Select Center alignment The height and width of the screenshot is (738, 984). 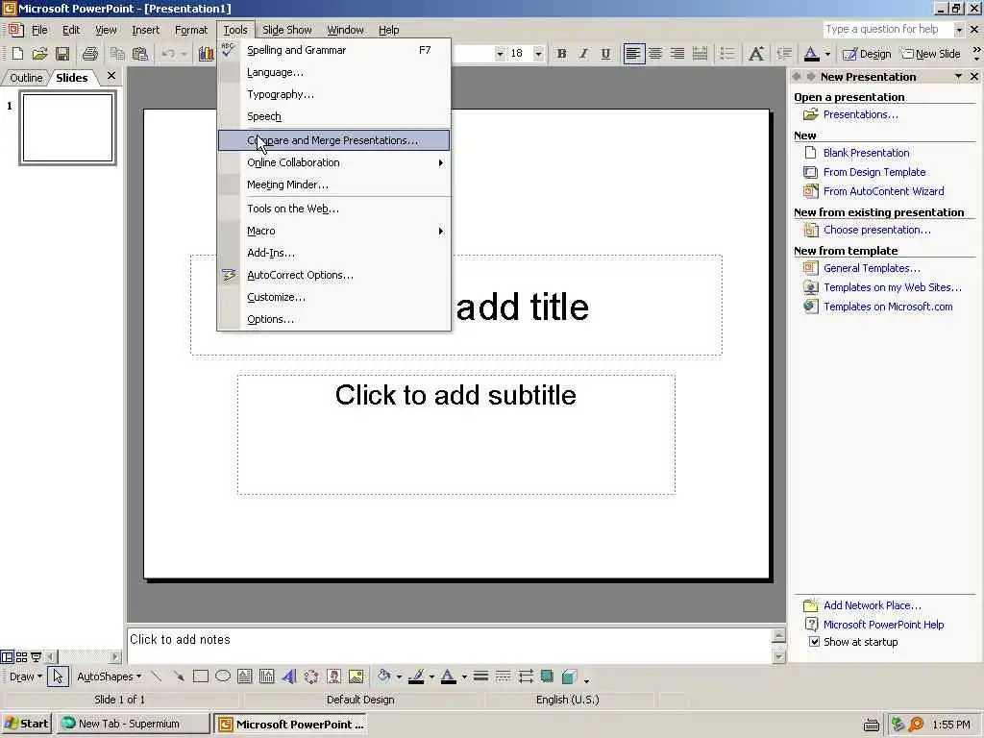(x=655, y=54)
